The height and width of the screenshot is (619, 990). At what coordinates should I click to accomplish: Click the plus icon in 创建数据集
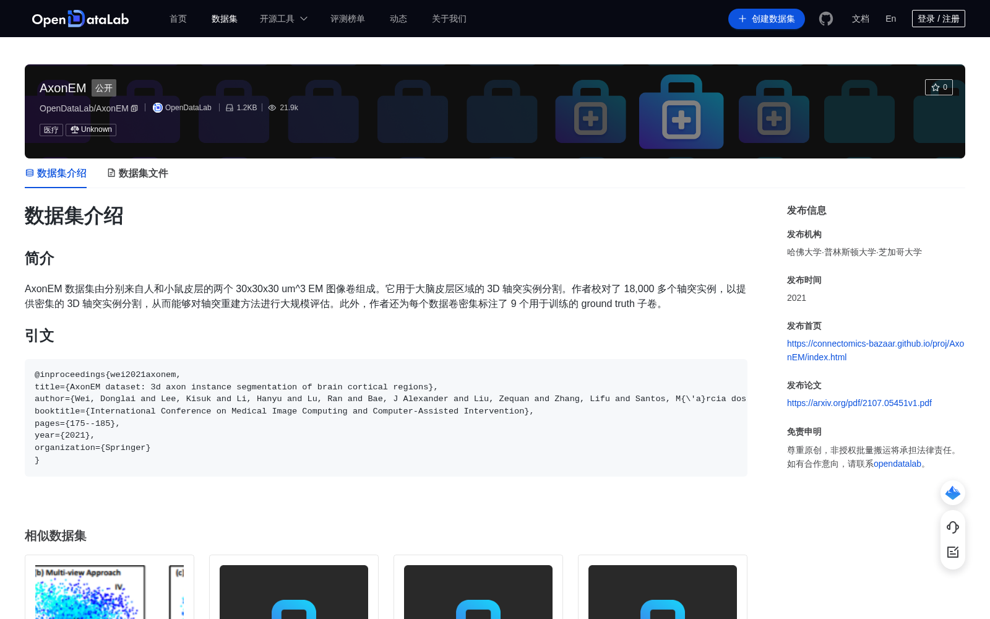pos(742,19)
